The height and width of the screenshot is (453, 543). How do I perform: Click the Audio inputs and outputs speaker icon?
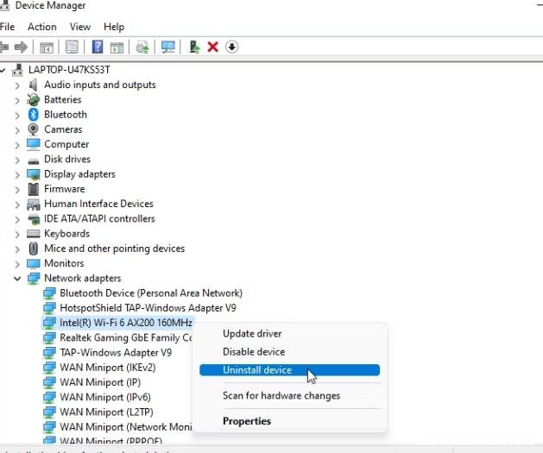click(x=34, y=85)
